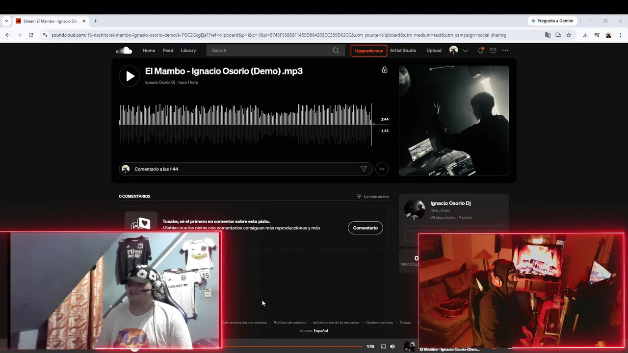Open the 'Lo más nuevo' sort dropdown
This screenshot has height=353, width=628.
point(372,197)
